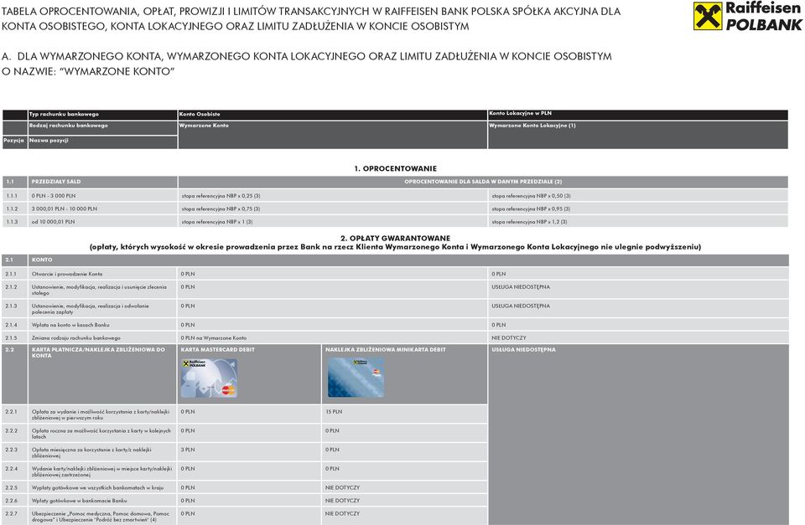Click 'stopa referencyjna NBP x 0,95 (3)'
Screen dimensions: 805x525
click(x=531, y=208)
